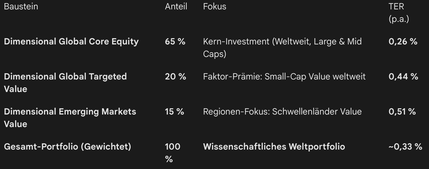Select the Dimensional Global Targeted Value cell
429x169 pixels.
(x=65, y=83)
